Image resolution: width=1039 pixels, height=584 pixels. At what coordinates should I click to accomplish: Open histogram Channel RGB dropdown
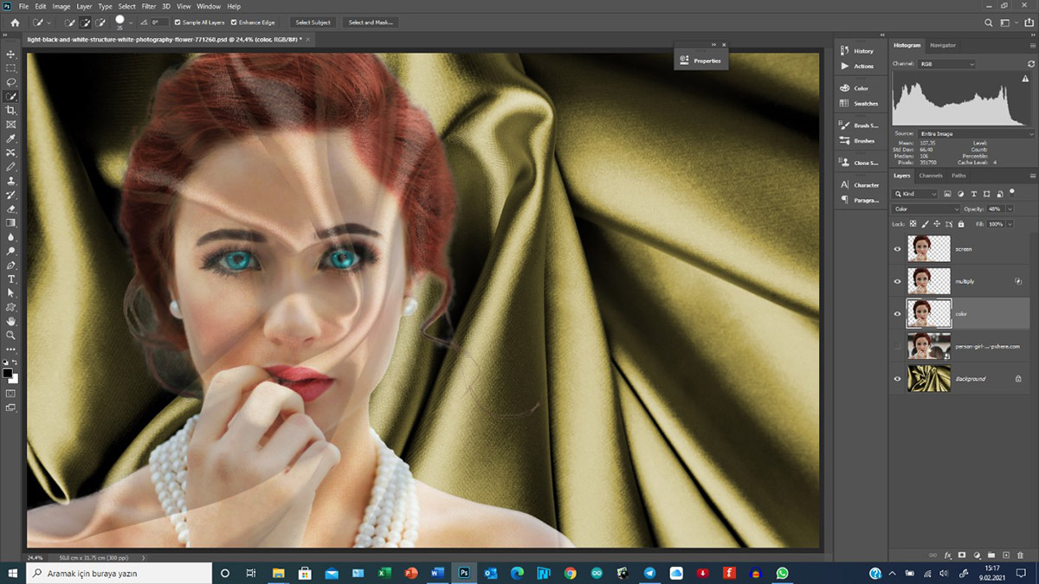tap(945, 64)
